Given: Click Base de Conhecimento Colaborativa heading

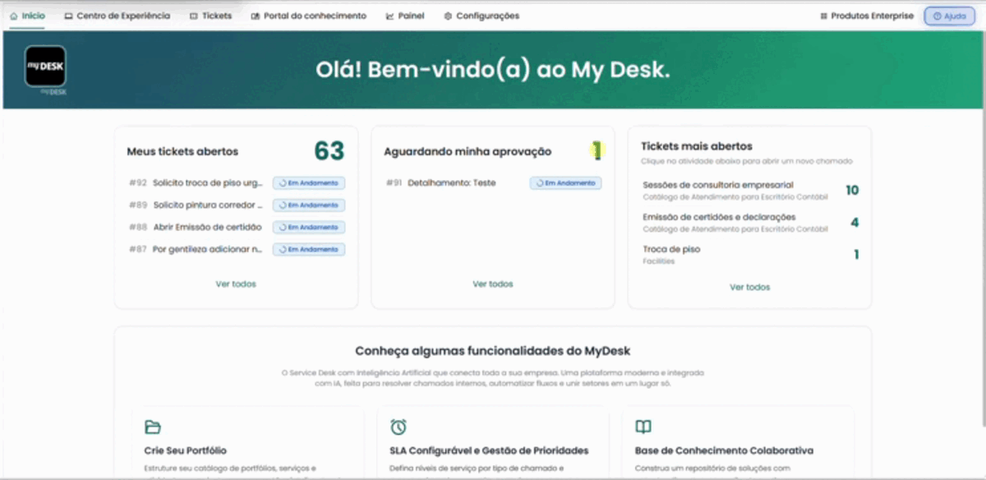Looking at the screenshot, I should click(x=724, y=450).
